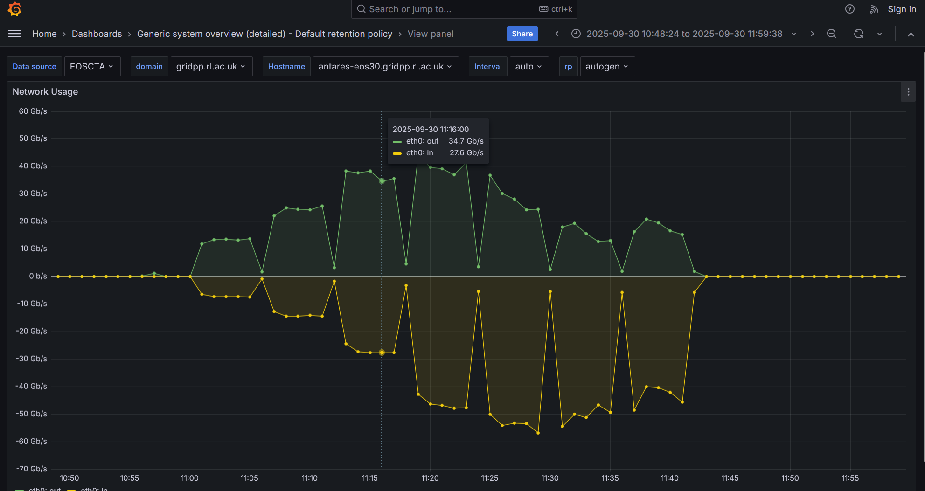The height and width of the screenshot is (491, 925).
Task: Open the hamburger navigation menu
Action: [x=14, y=34]
